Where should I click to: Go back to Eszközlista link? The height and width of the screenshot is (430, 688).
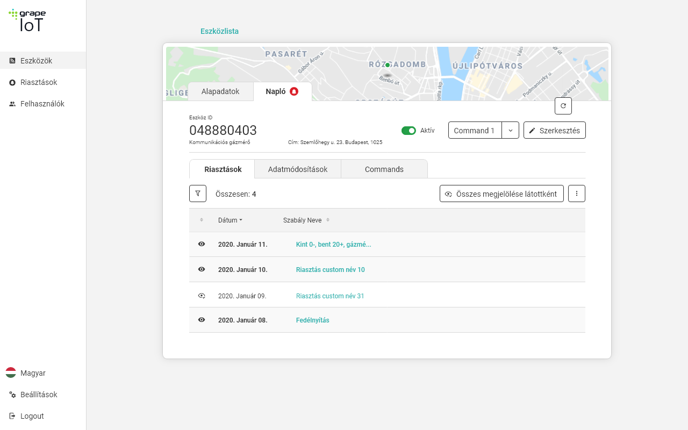pyautogui.click(x=219, y=31)
